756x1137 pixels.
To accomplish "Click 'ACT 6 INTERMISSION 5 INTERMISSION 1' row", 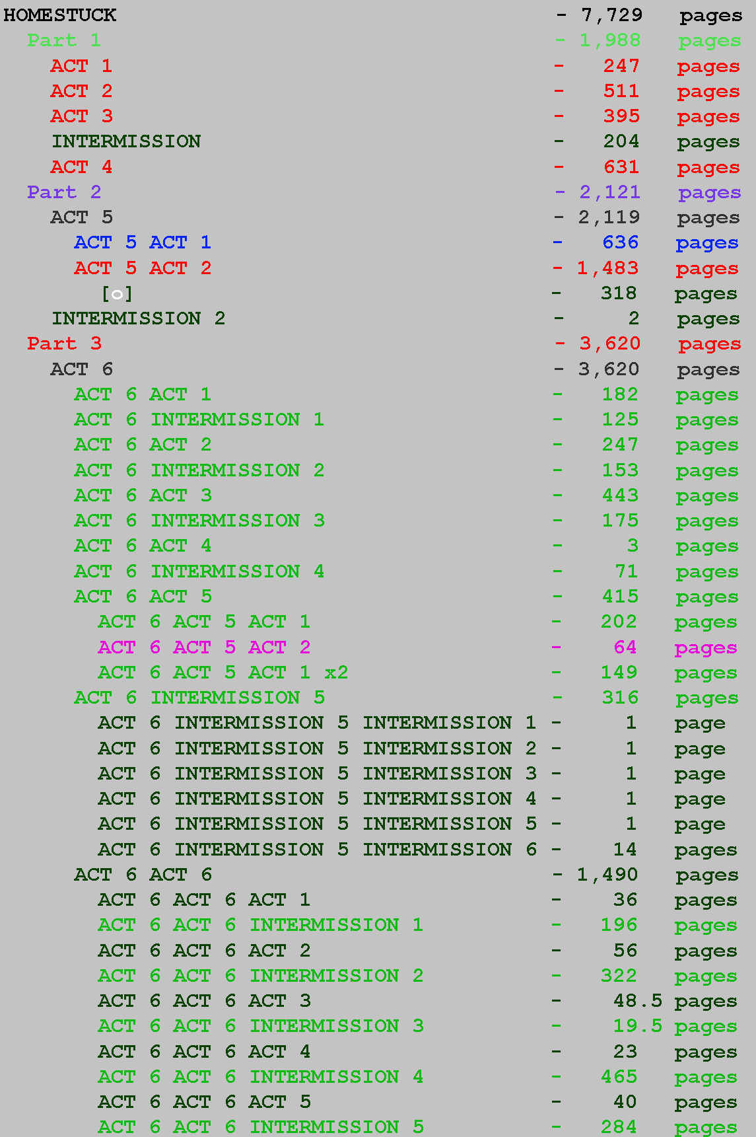I will (317, 723).
